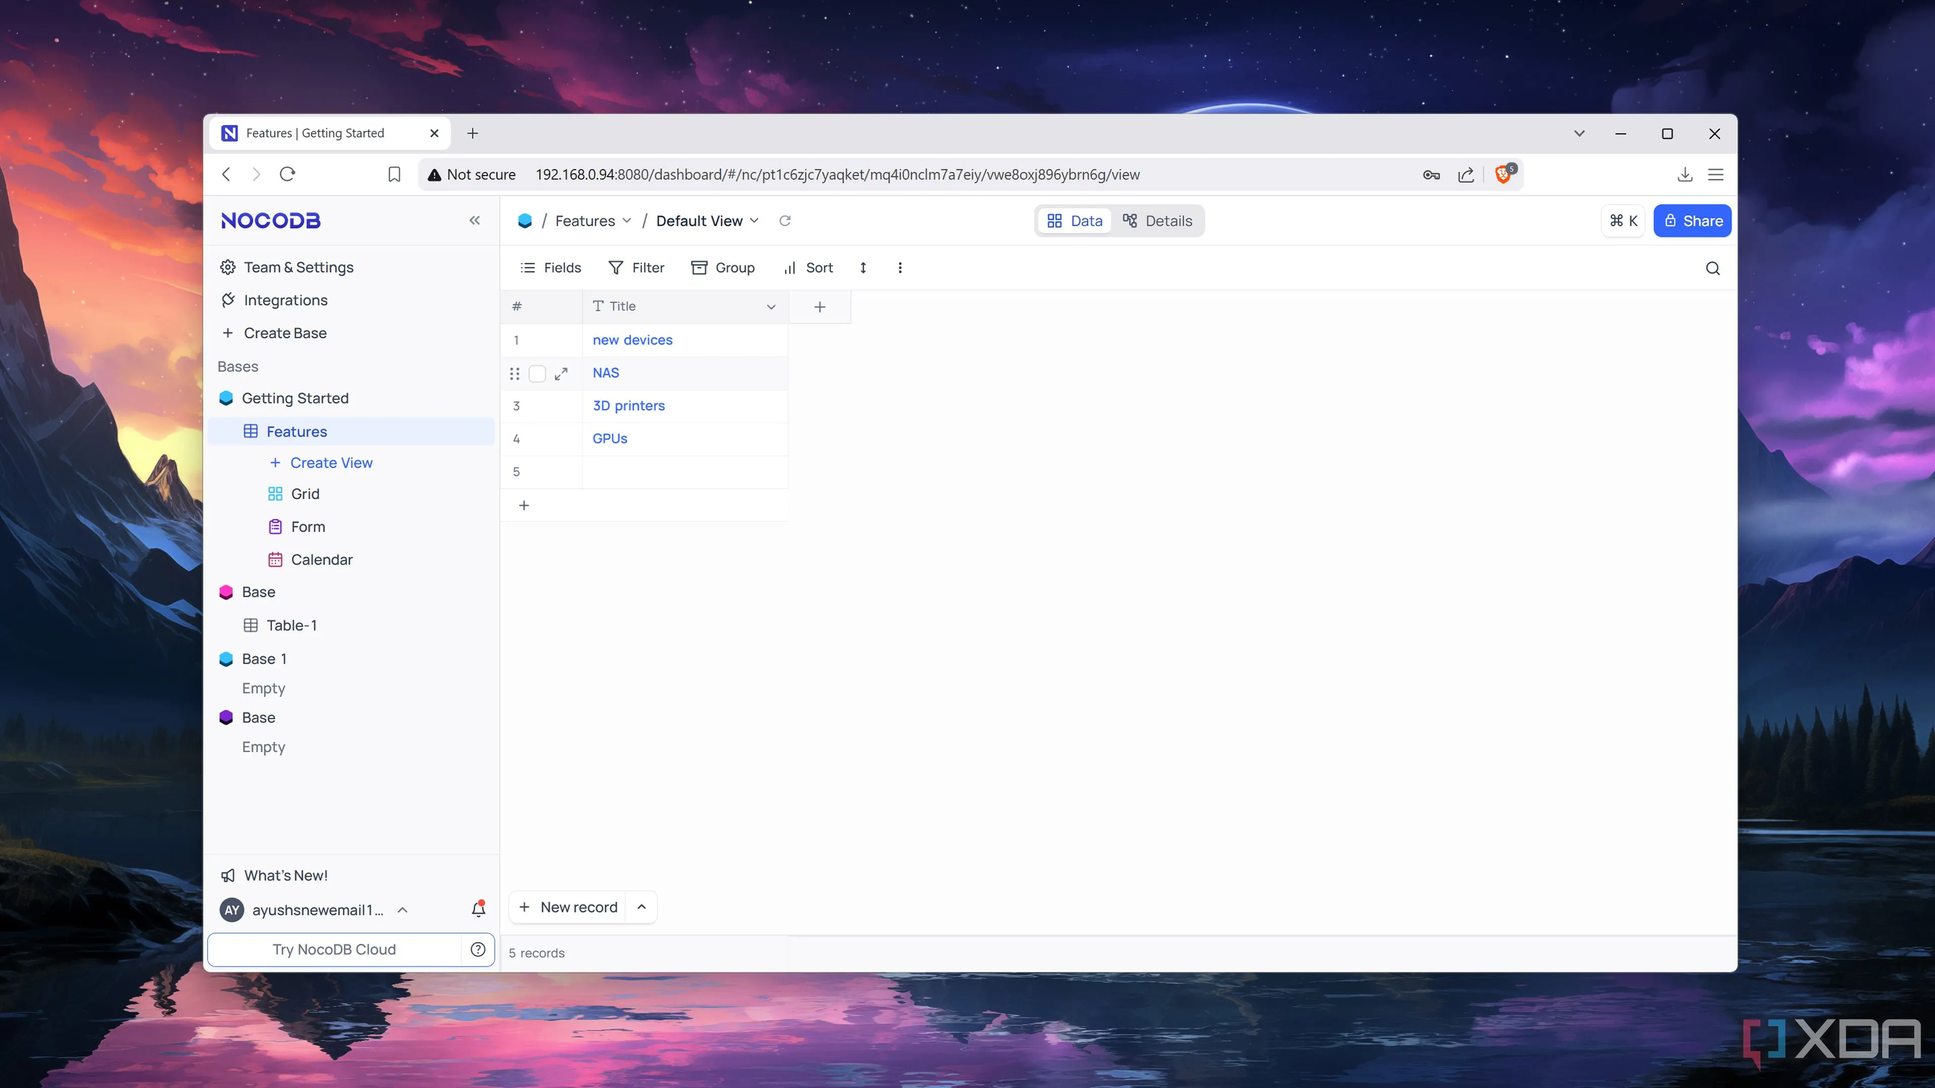Screen dimensions: 1935x1088
Task: Open the Default View dropdown
Action: tap(707, 221)
